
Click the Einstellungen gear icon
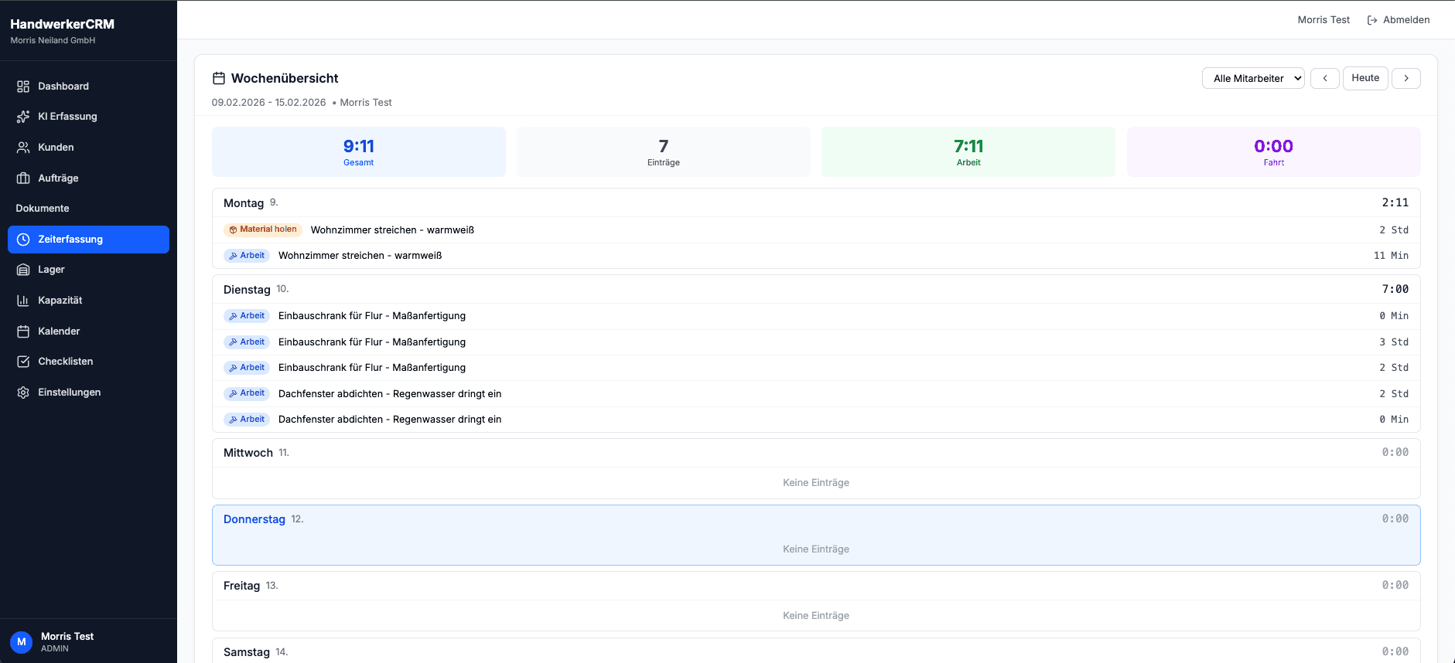click(23, 393)
